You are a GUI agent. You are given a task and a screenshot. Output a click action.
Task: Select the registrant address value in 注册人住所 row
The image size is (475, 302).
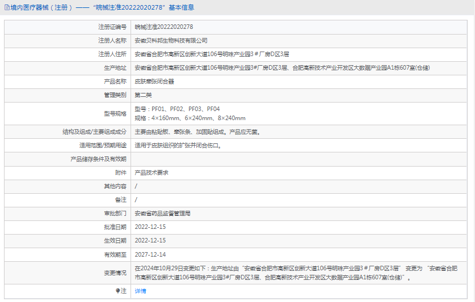[x=212, y=54]
